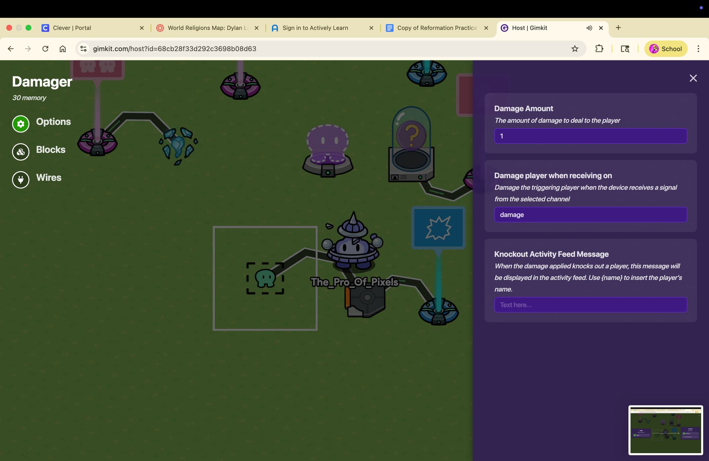Bookmark page with the star icon
The width and height of the screenshot is (709, 461).
[x=575, y=49]
